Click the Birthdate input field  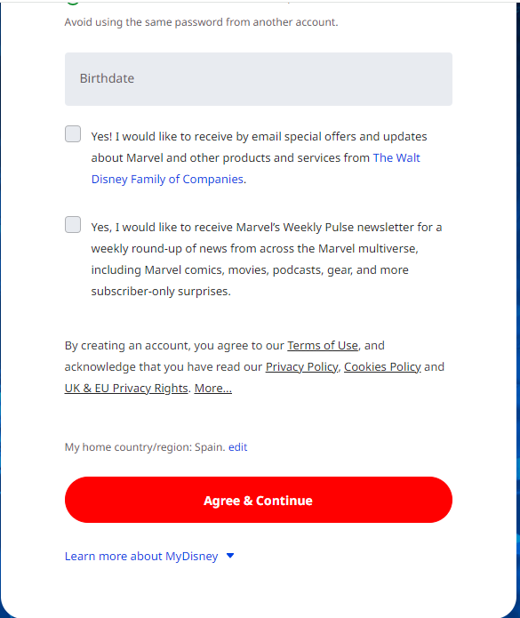click(259, 79)
